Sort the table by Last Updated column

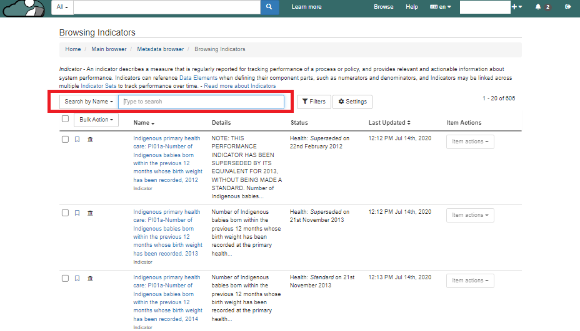389,123
